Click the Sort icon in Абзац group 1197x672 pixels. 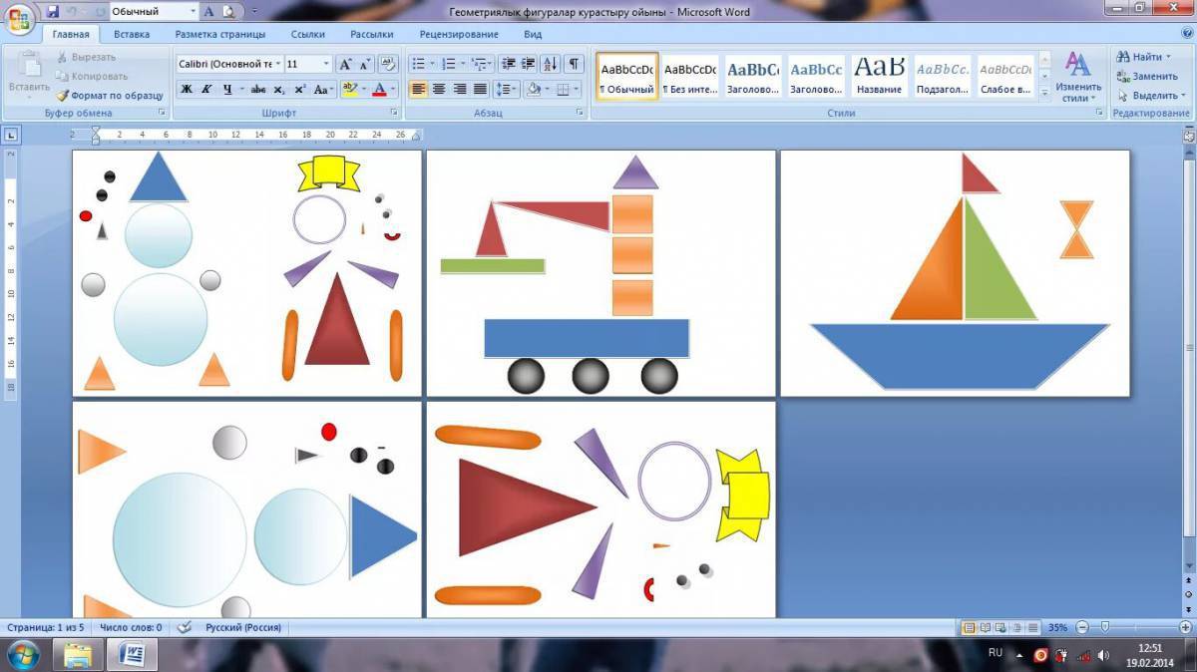(552, 64)
